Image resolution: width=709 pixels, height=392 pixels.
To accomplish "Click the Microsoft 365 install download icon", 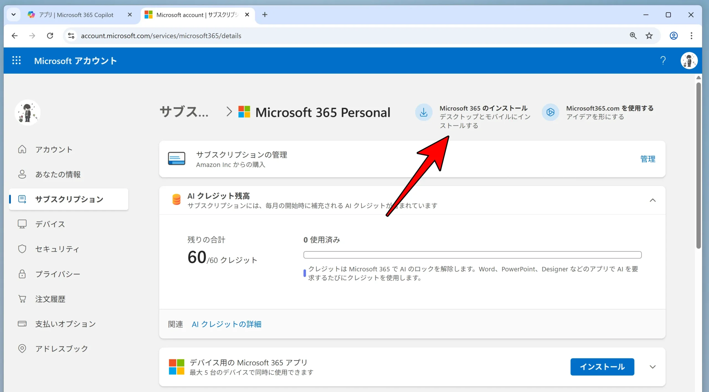I will point(423,112).
